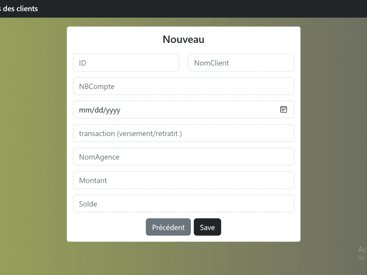Click the ID input field
The width and height of the screenshot is (367, 275).
pos(126,63)
